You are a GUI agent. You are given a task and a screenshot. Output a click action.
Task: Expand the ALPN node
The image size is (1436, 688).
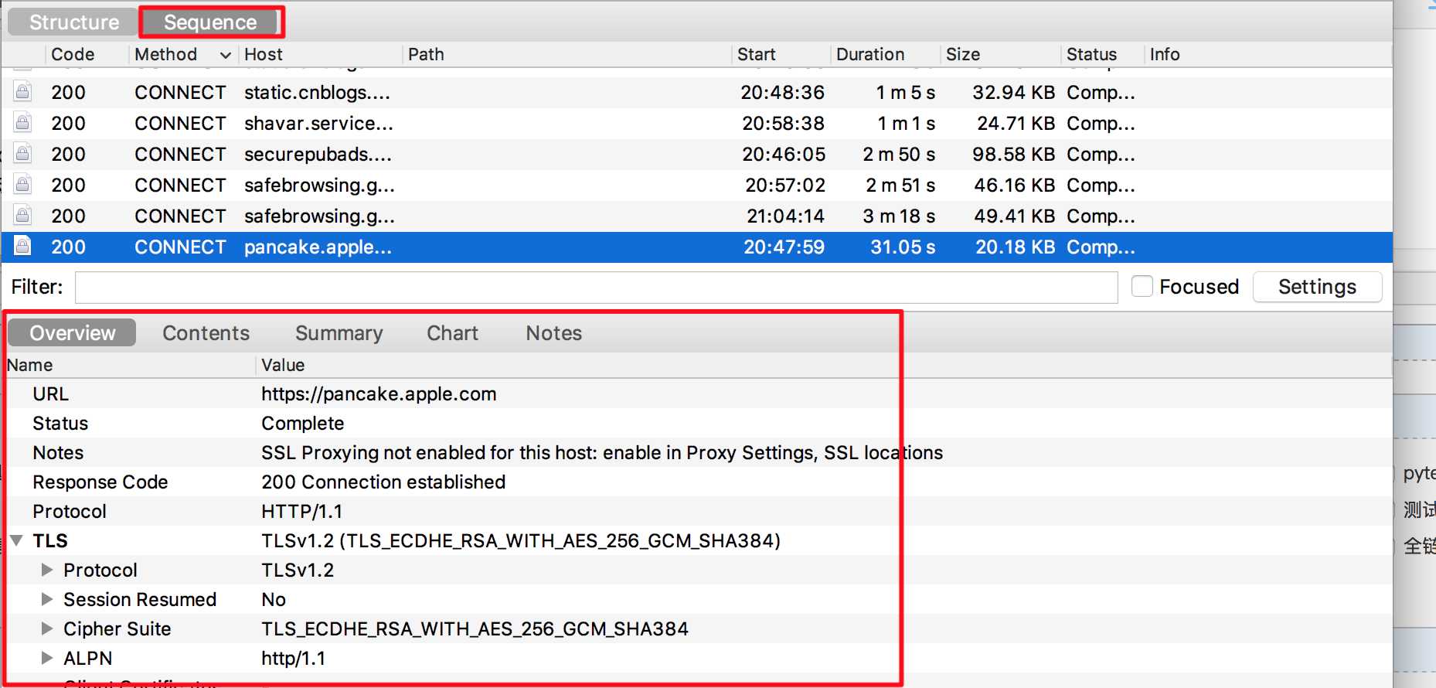[x=47, y=658]
